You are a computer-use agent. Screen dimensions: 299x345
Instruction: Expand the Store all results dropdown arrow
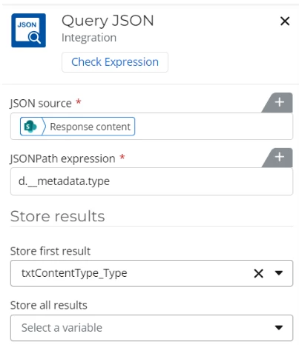point(279,328)
